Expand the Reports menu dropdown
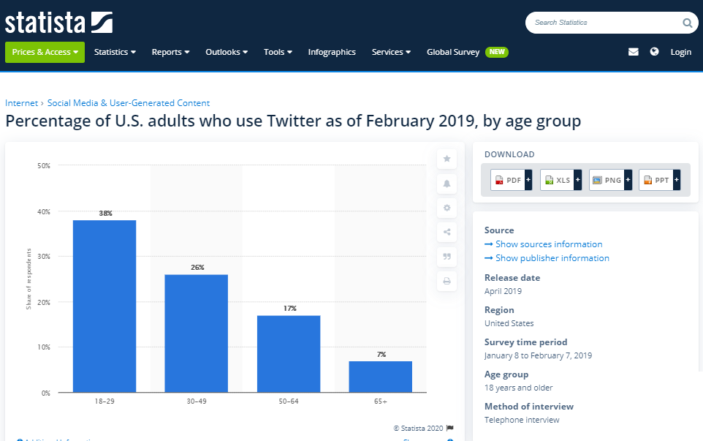This screenshot has width=703, height=441. (170, 52)
